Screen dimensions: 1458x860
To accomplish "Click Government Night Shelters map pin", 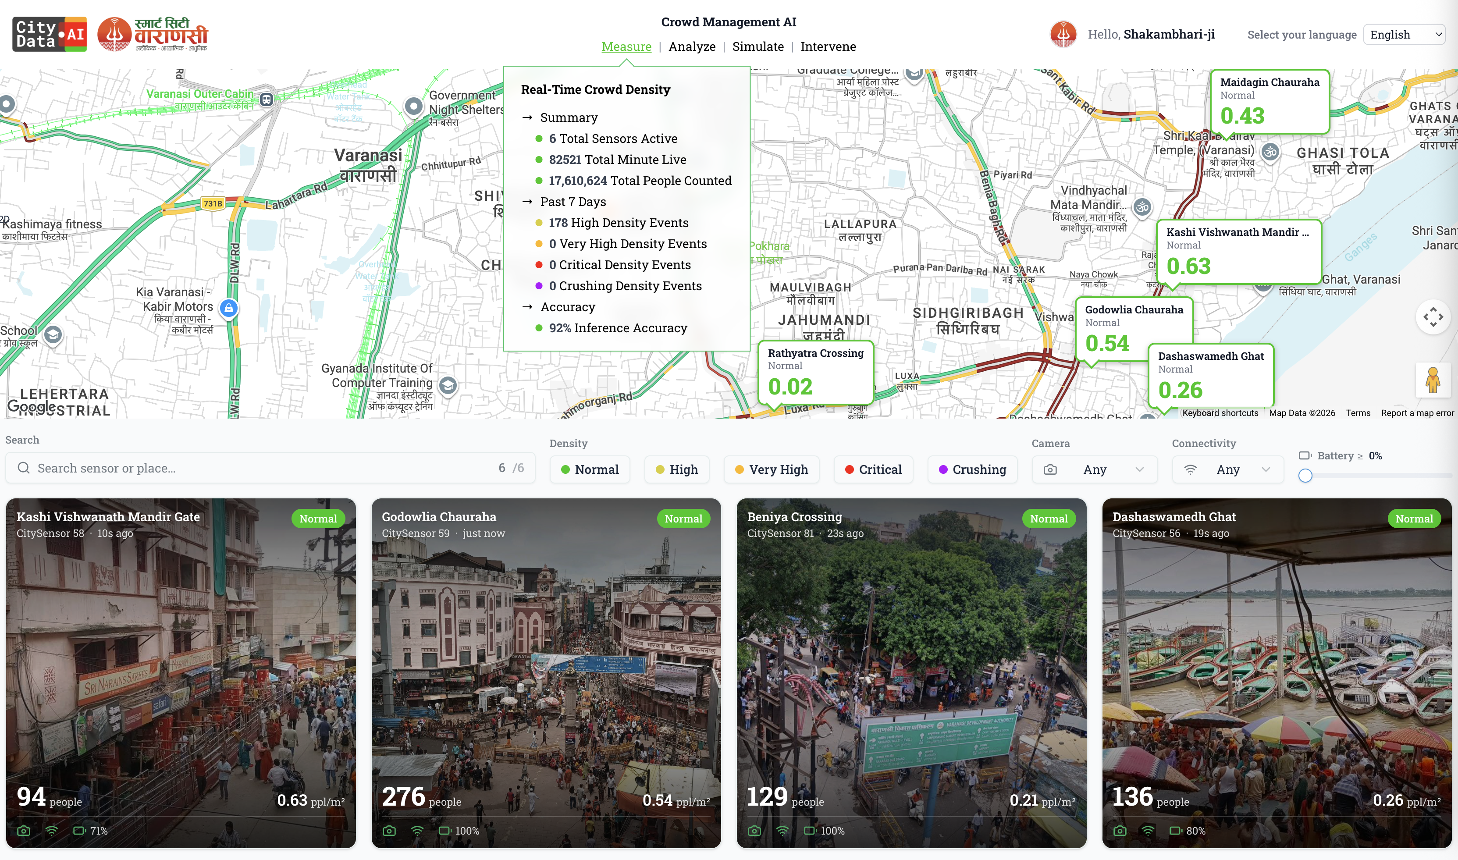I will [x=414, y=106].
